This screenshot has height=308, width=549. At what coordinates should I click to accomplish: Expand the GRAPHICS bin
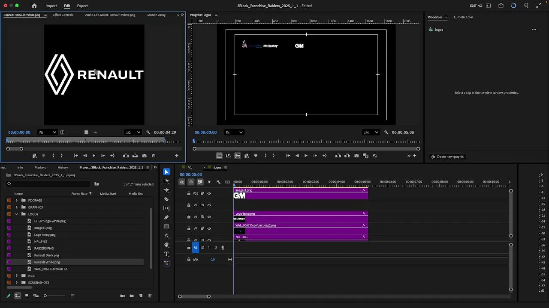point(17,207)
